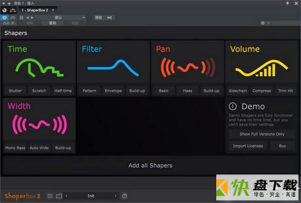This screenshot has width=301, height=203.
Task: Click the Width shaper title text
Action: tap(19, 106)
